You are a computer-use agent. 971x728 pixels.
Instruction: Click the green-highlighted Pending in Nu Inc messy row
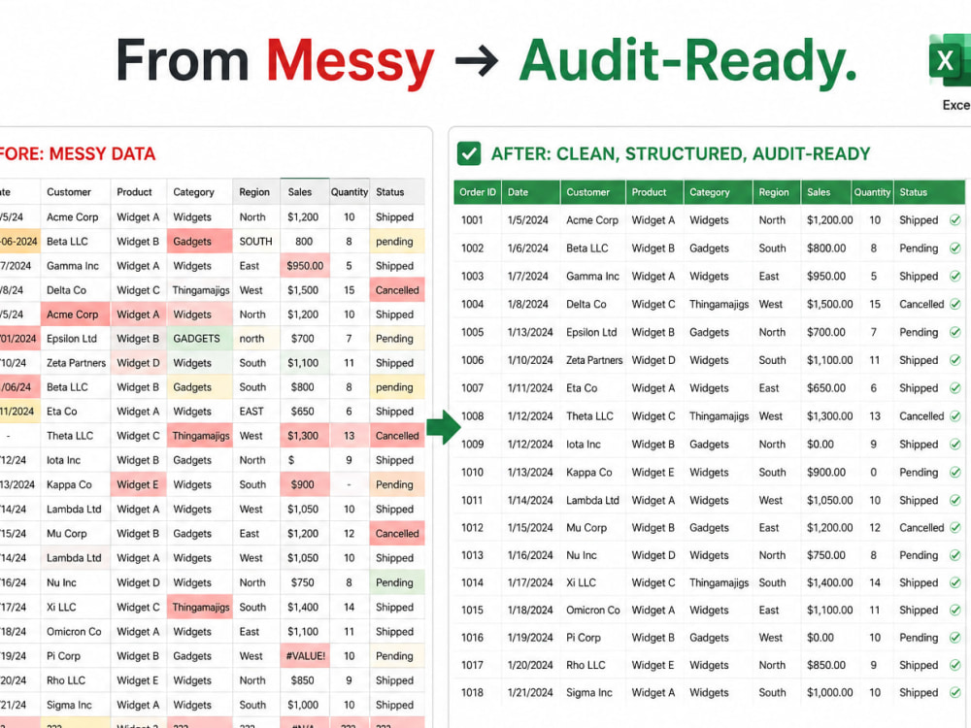(397, 582)
